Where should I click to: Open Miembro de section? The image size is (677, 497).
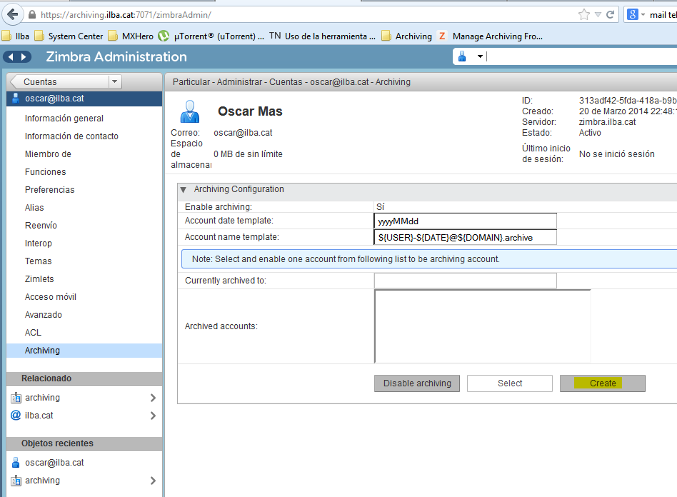point(48,154)
